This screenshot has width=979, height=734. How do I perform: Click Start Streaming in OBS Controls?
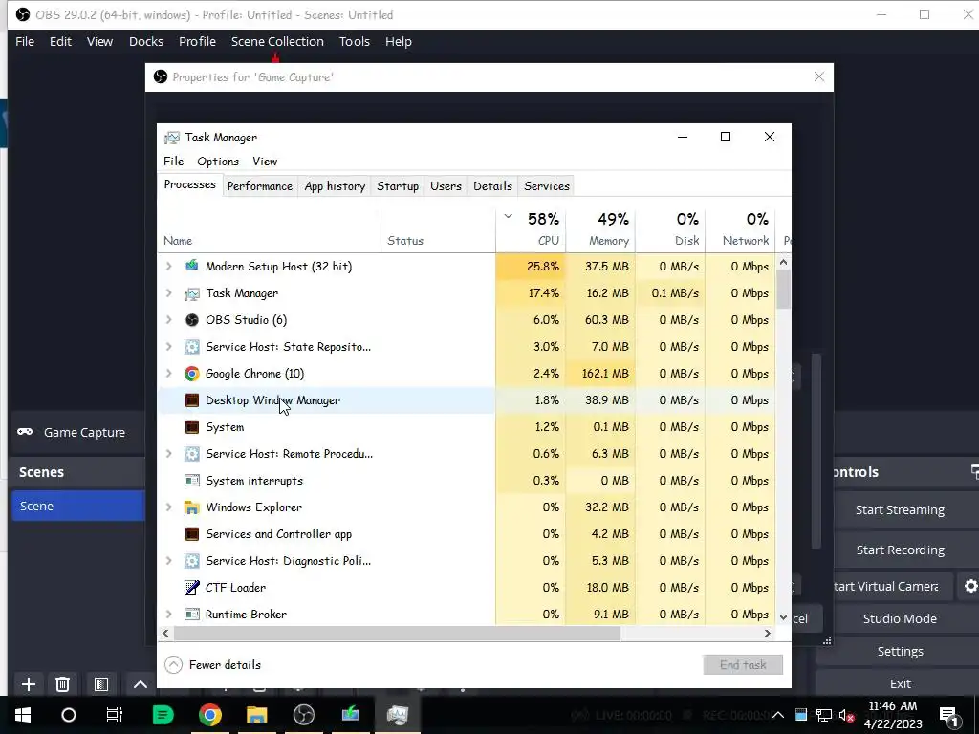[x=900, y=510]
